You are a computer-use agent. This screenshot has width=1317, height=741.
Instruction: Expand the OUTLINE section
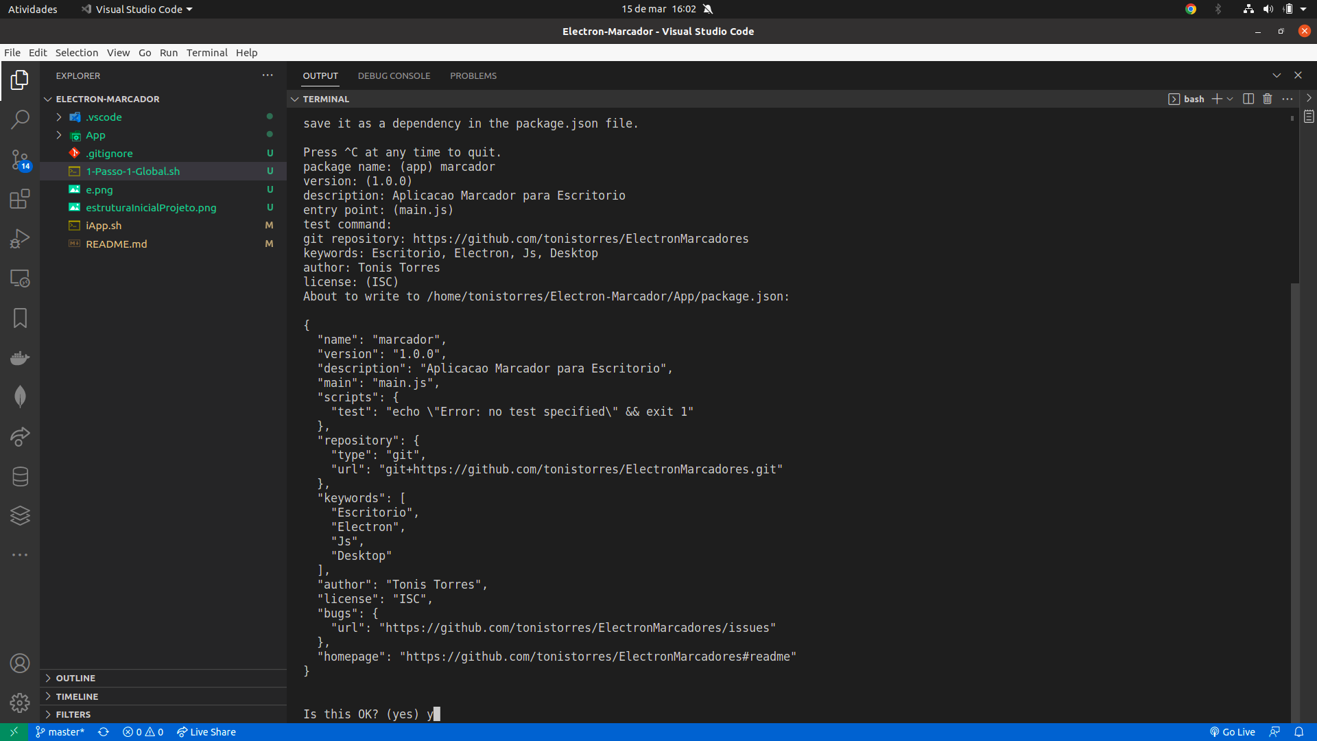(x=75, y=678)
